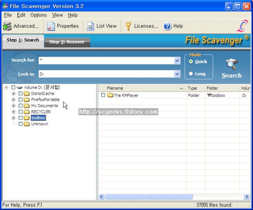Click the Search button label
The height and width of the screenshot is (210, 253).
click(x=232, y=75)
